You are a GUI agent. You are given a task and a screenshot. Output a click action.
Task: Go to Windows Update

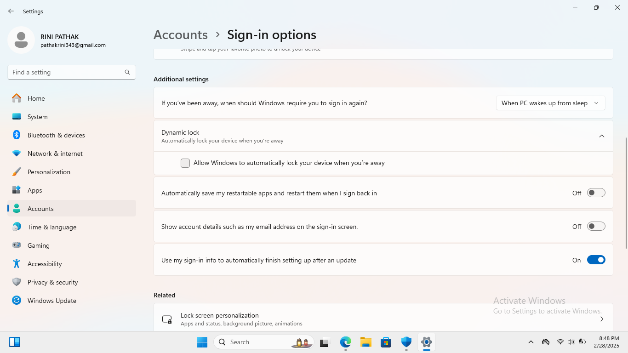(x=72, y=301)
